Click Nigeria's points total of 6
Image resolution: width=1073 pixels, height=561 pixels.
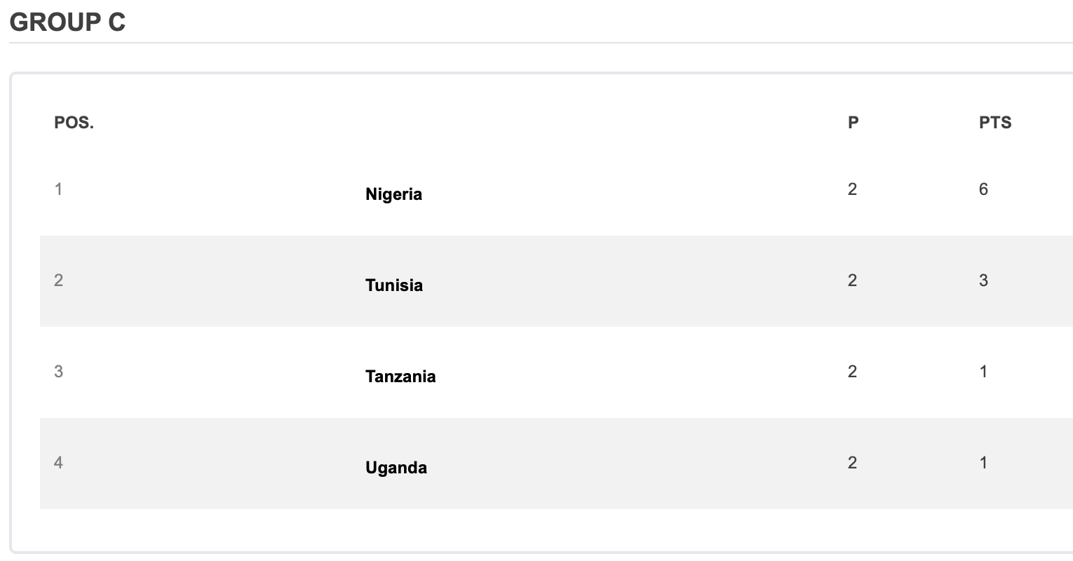(x=983, y=189)
